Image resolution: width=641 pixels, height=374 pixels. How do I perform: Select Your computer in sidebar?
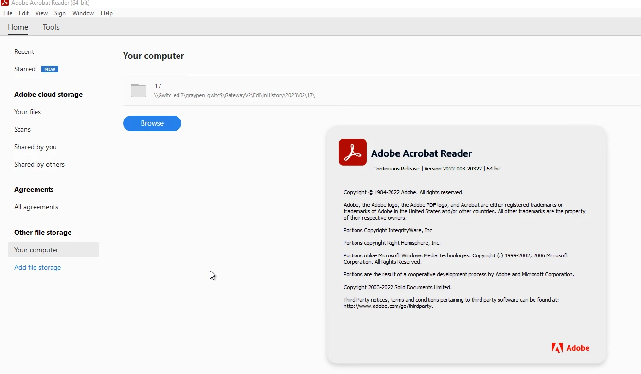53,250
